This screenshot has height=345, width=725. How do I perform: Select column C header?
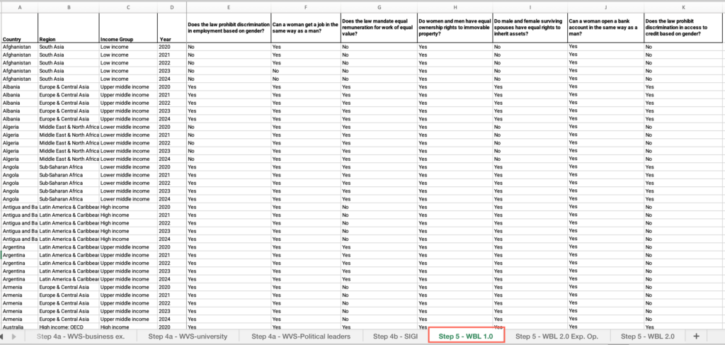tap(128, 7)
